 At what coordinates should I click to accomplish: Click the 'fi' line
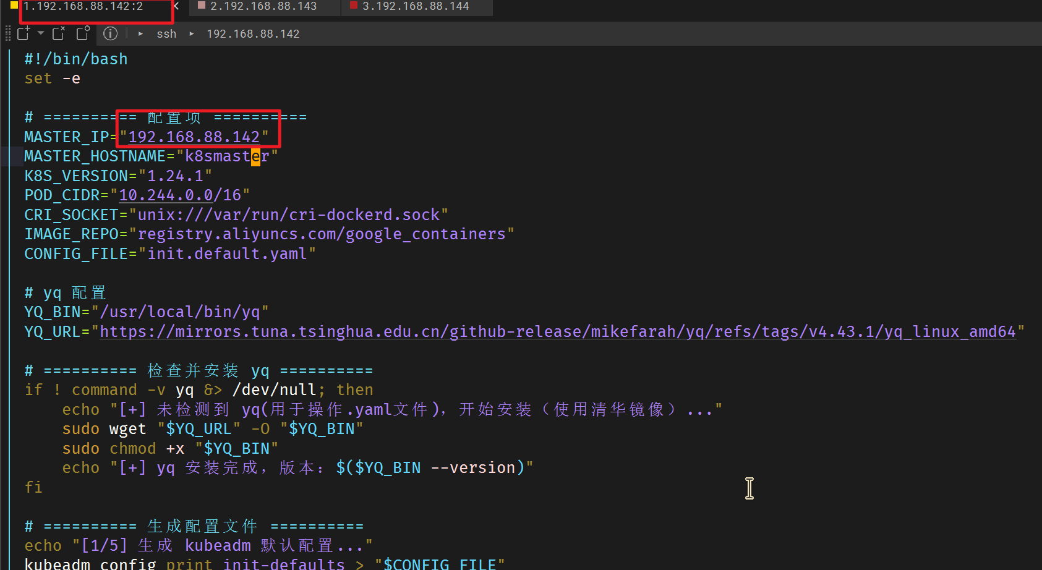33,487
